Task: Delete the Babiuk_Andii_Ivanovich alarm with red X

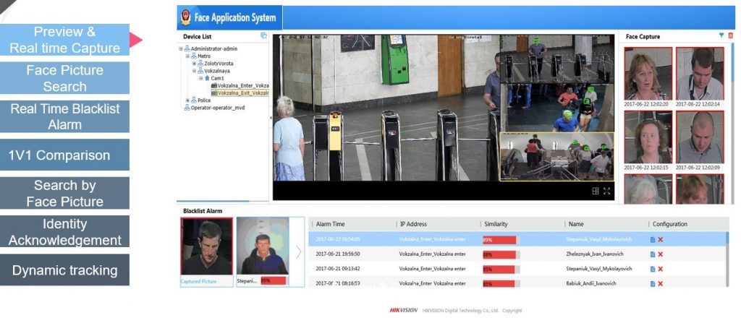Action: 660,283
